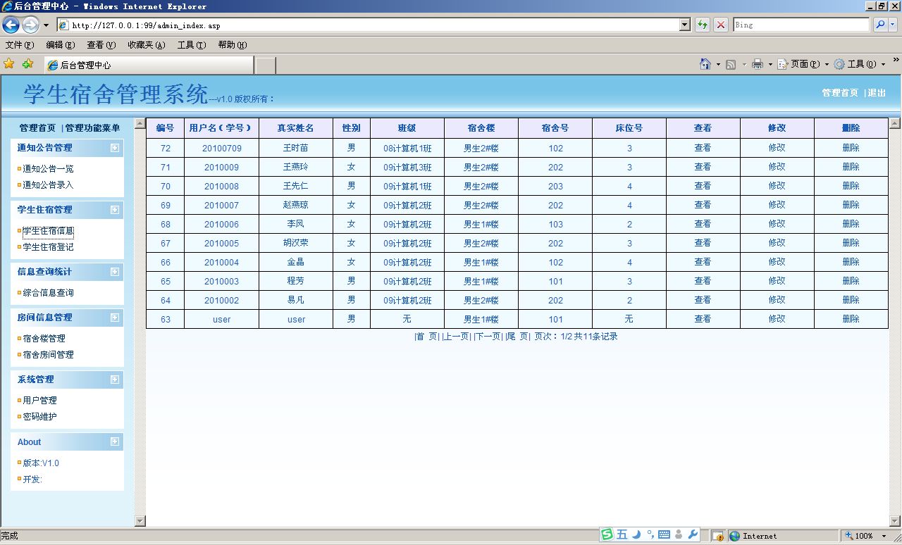
Task: Click the browser Back arrow button
Action: [11, 25]
